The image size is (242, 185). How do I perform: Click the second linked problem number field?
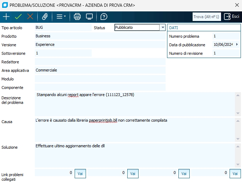(x=107, y=173)
